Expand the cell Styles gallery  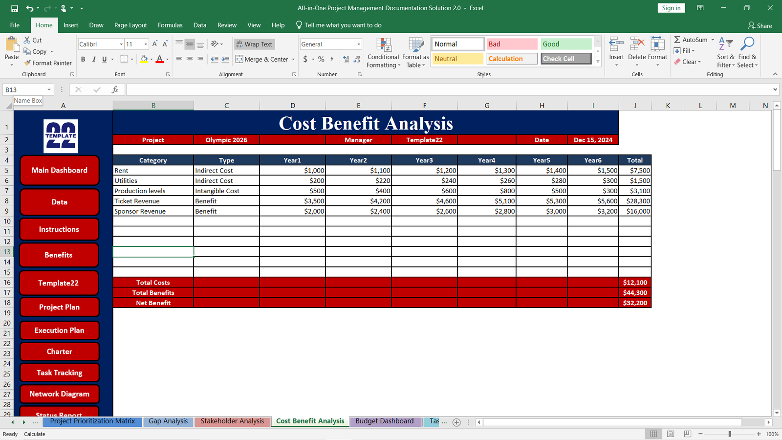pyautogui.click(x=598, y=62)
